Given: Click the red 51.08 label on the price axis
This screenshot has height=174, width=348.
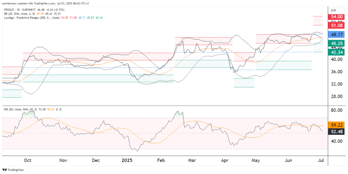Looking at the screenshot, I should (x=336, y=25).
